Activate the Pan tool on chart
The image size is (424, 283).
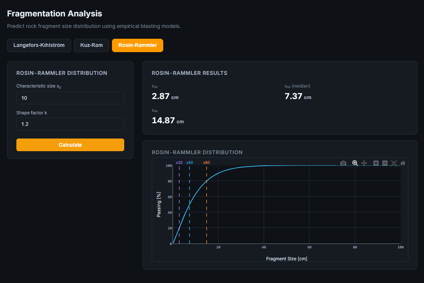coord(364,163)
